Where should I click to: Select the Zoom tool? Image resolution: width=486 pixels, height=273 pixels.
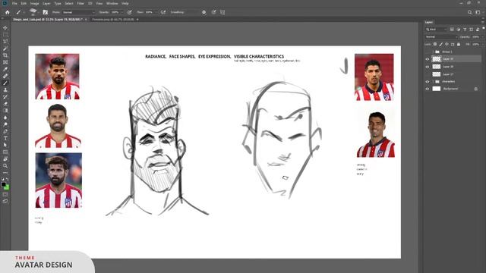tap(5, 166)
